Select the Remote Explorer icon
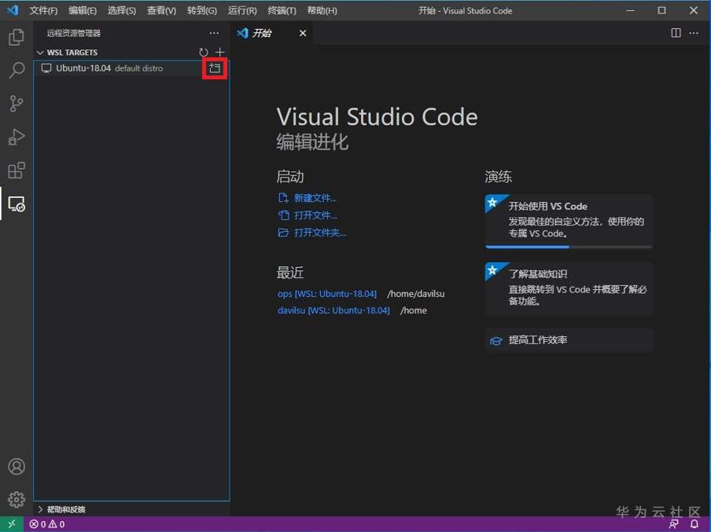 pyautogui.click(x=17, y=204)
